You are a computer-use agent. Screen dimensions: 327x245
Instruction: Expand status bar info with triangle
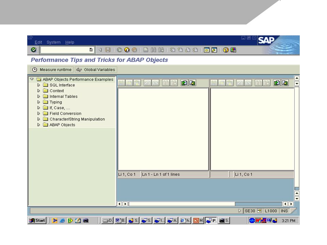[239, 211]
